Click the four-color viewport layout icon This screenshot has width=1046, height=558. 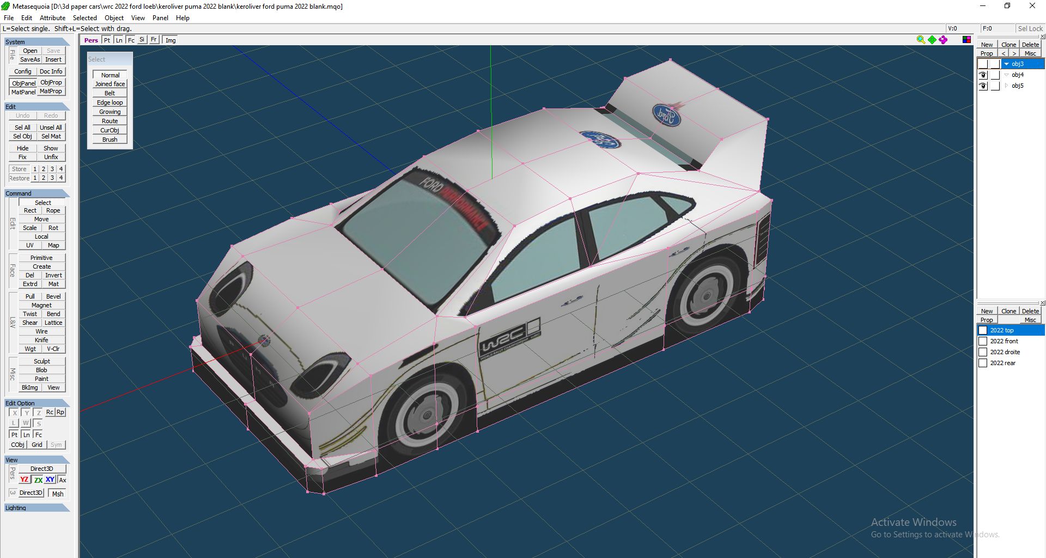[x=966, y=40]
